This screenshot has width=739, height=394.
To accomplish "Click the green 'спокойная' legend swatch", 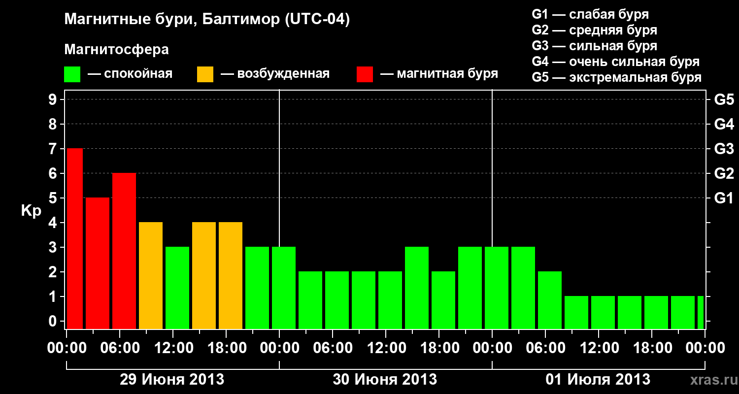I will pos(72,74).
